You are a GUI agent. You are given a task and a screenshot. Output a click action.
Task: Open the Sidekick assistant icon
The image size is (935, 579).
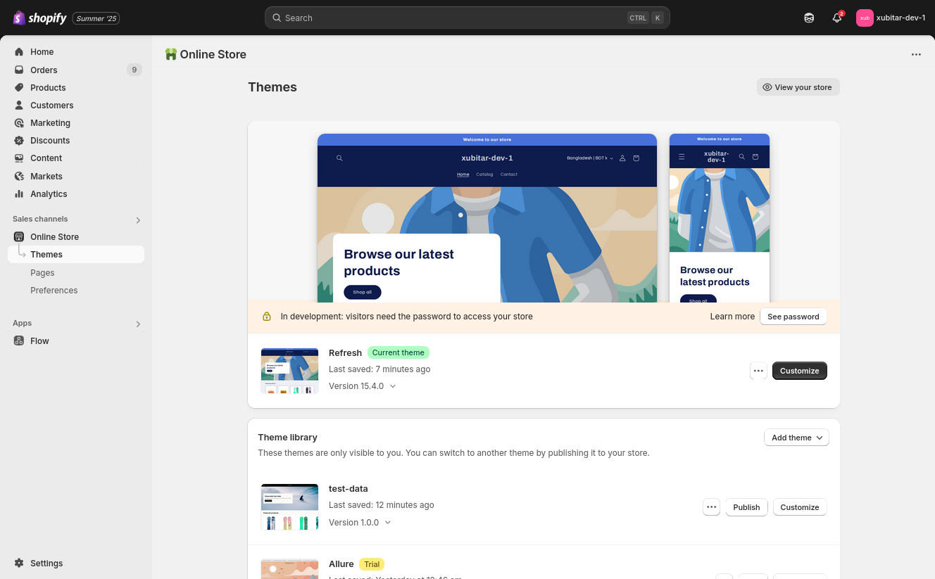pos(809,18)
